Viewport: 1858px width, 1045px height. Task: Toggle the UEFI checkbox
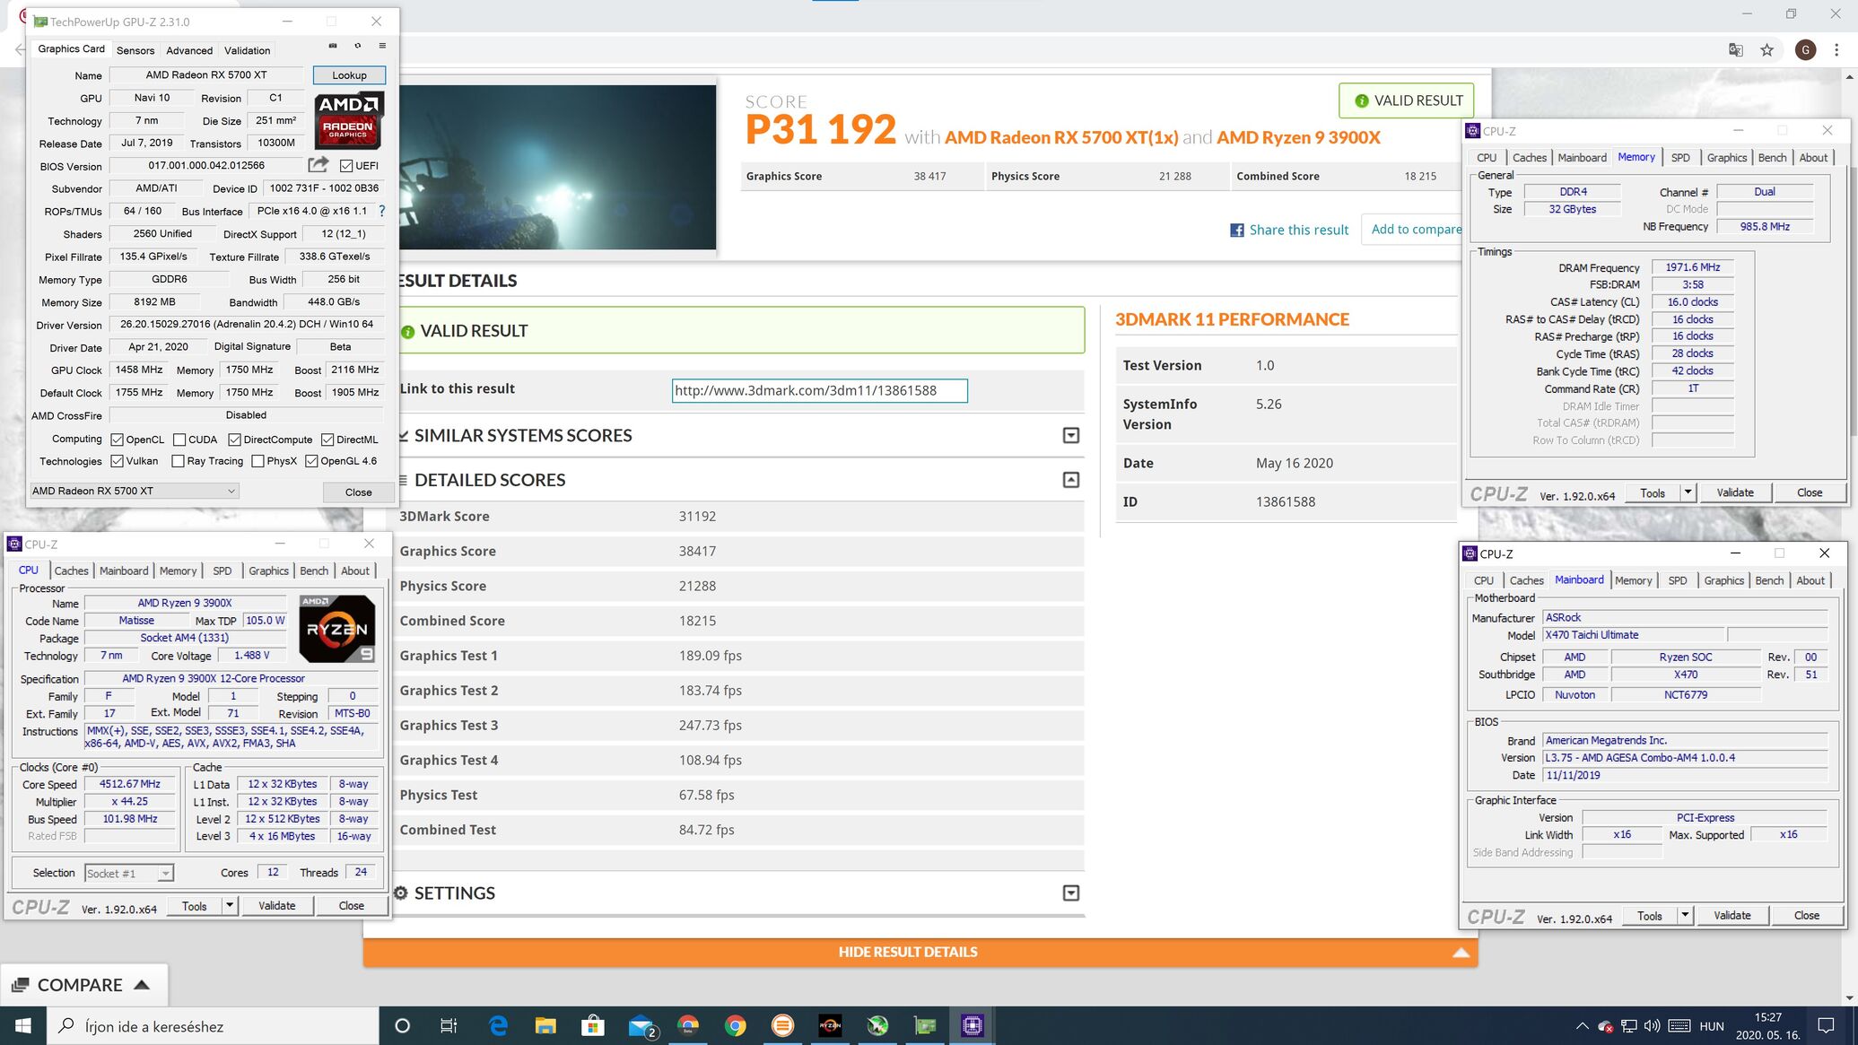pyautogui.click(x=346, y=166)
